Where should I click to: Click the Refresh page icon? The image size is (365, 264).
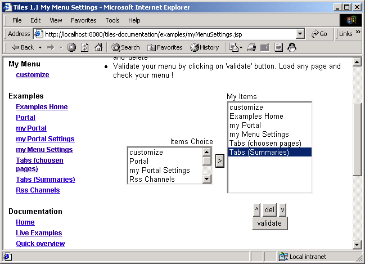(x=85, y=47)
